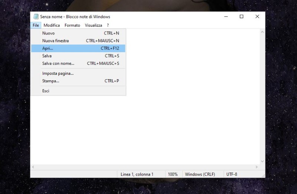Screen dimensions: 297x194
Task: Click the horizontal scrollbar right arrow
Action: tap(257, 167)
